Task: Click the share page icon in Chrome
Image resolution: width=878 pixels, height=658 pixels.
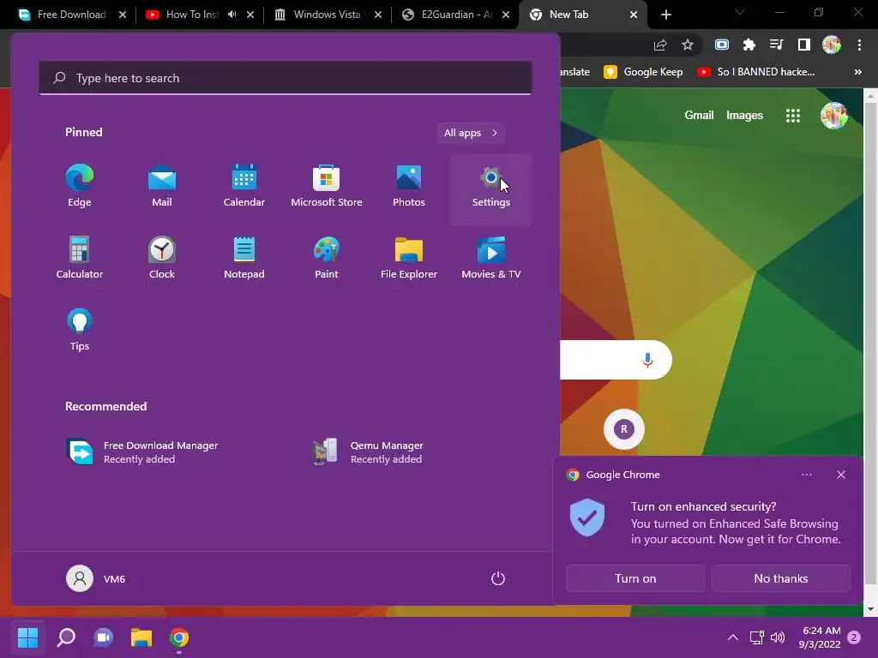Action: coord(660,45)
